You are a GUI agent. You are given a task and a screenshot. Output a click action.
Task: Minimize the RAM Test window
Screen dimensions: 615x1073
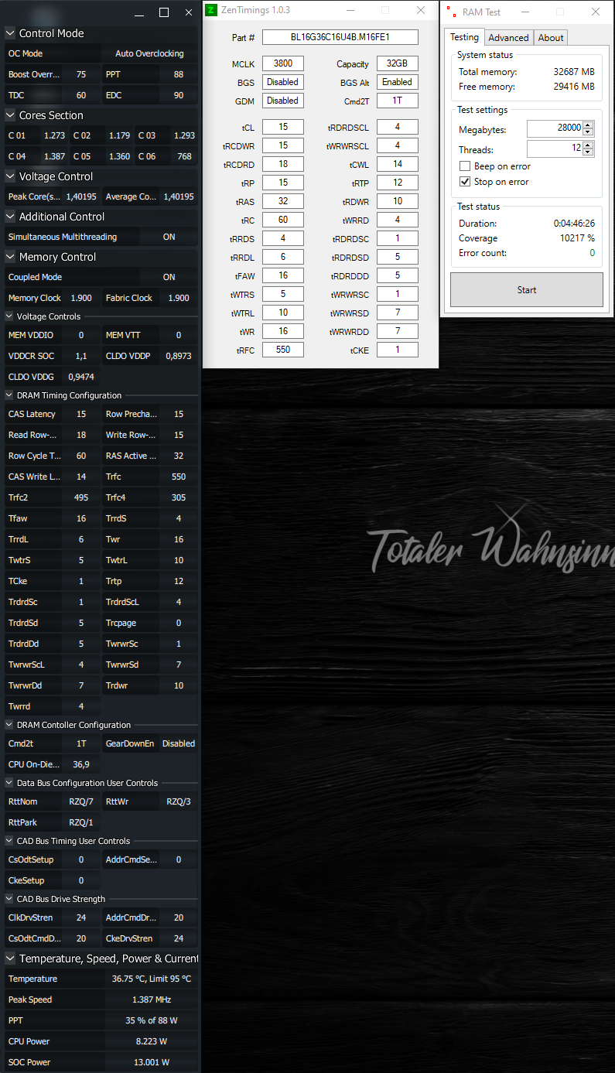point(525,12)
